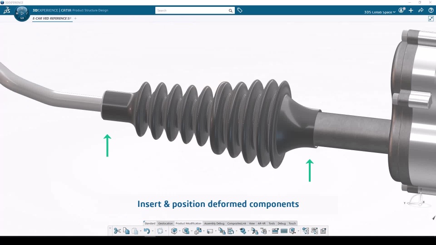This screenshot has width=436, height=245.
Task: Click the solid blue rectangle icon
Action: [x=284, y=231]
